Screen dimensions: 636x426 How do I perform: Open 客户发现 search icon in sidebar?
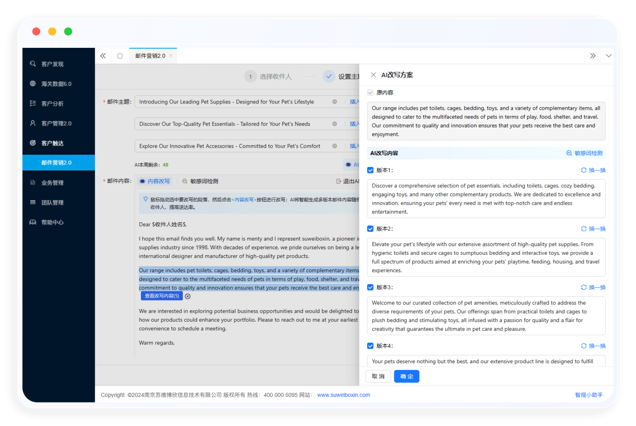click(x=33, y=64)
